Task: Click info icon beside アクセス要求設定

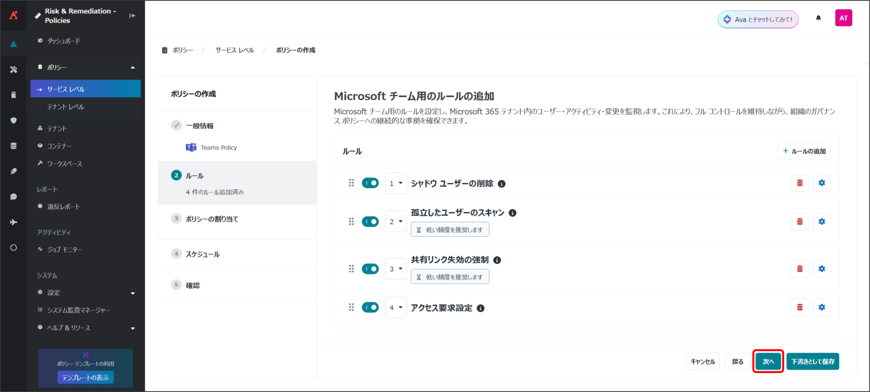Action: click(481, 308)
